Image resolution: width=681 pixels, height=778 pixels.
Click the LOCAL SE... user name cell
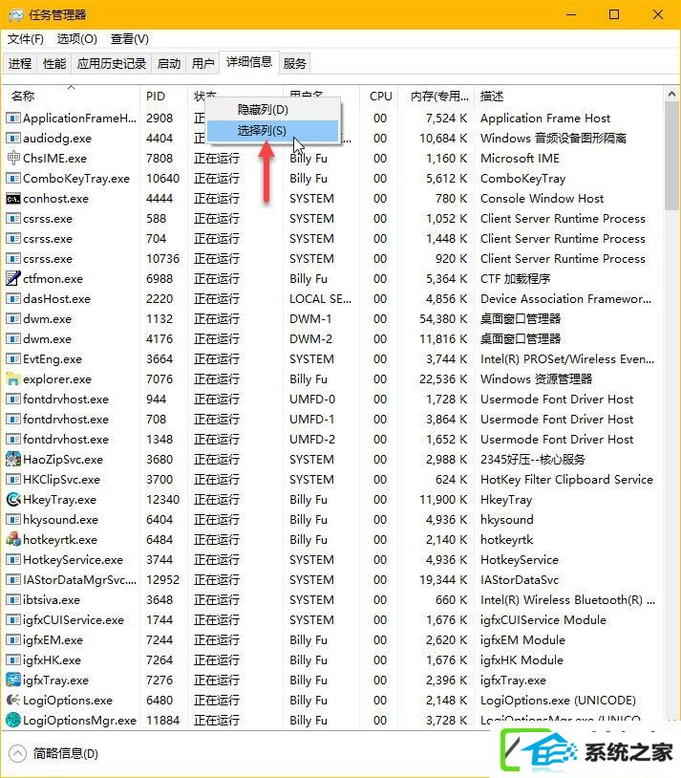(x=320, y=299)
